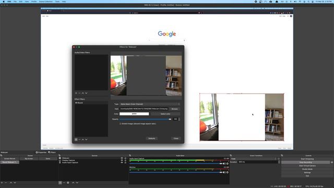334x188 pixels.
Task: Mute the Audio Input Capture speaker icon
Action: (x=224, y=163)
